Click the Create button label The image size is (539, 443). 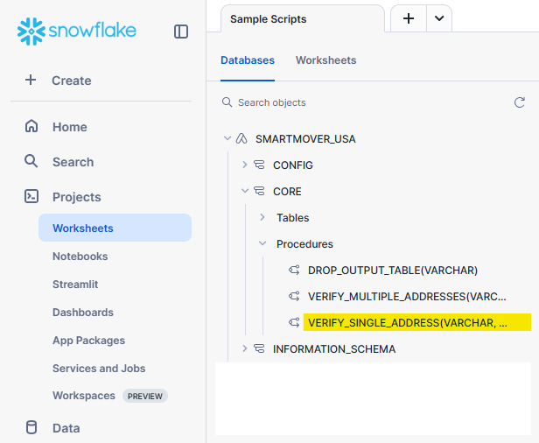click(x=72, y=81)
